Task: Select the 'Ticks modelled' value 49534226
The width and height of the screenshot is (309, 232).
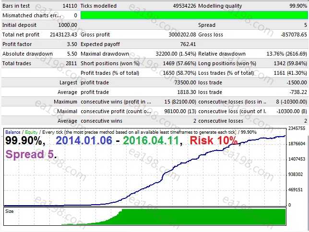Action: [x=184, y=6]
